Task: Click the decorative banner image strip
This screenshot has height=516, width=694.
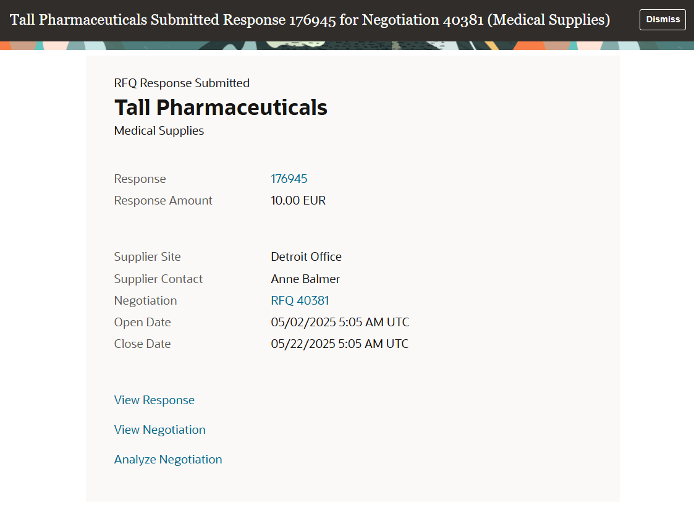Action: click(347, 46)
